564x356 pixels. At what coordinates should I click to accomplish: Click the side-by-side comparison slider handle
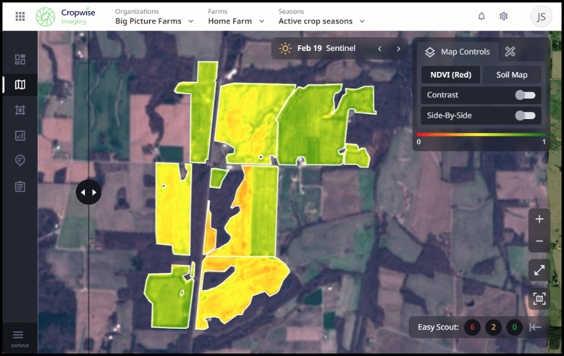pos(88,192)
